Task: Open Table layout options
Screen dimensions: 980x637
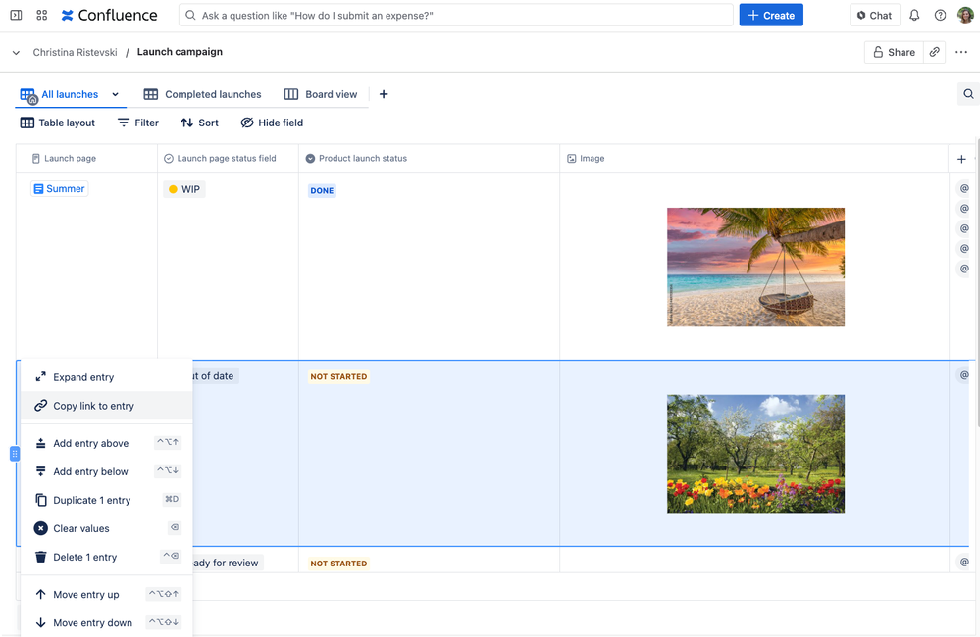Action: (58, 123)
